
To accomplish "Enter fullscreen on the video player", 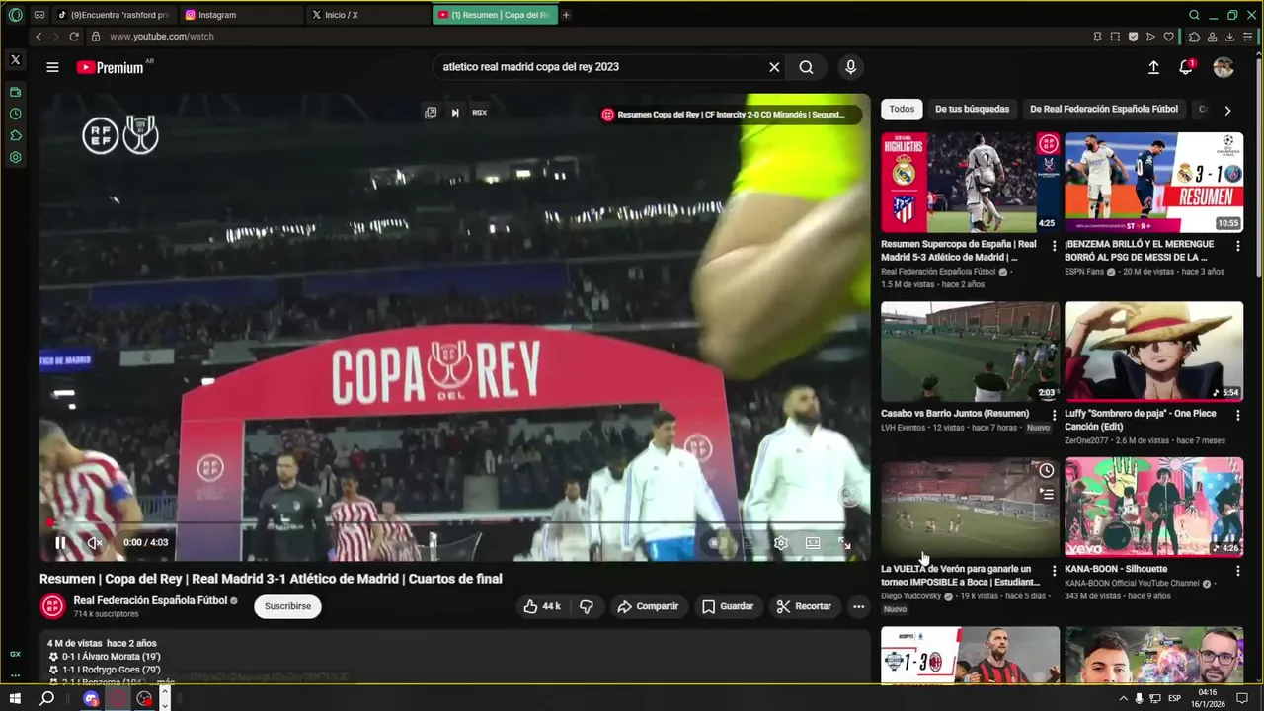I will (845, 542).
